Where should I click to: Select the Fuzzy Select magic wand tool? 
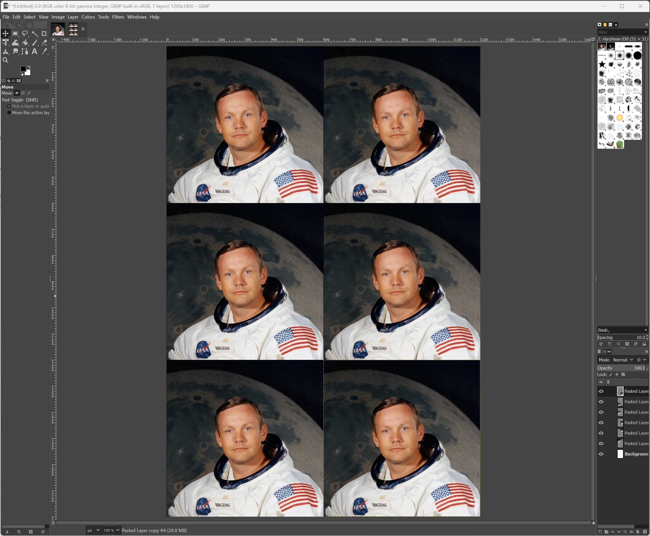point(35,33)
